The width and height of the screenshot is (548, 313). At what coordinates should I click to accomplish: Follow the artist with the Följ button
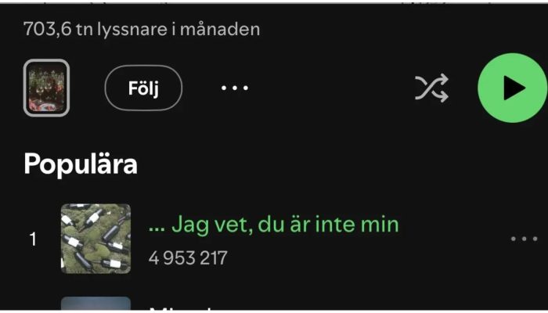pyautogui.click(x=143, y=88)
